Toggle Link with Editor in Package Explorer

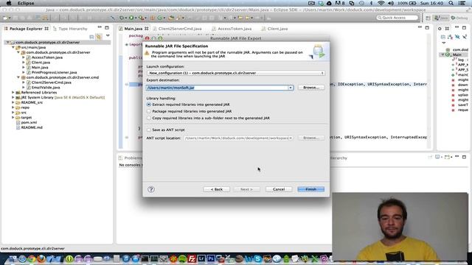[99, 37]
